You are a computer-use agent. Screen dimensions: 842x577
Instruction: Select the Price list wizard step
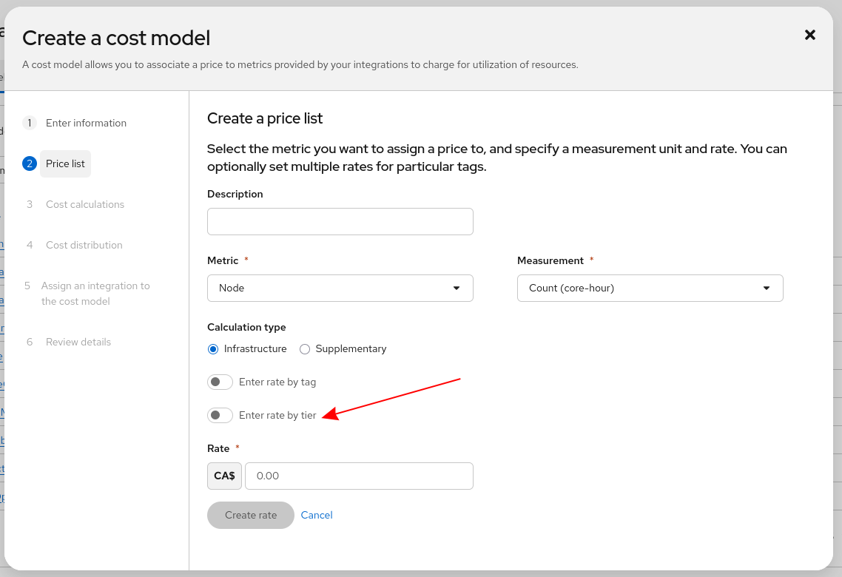pos(65,163)
